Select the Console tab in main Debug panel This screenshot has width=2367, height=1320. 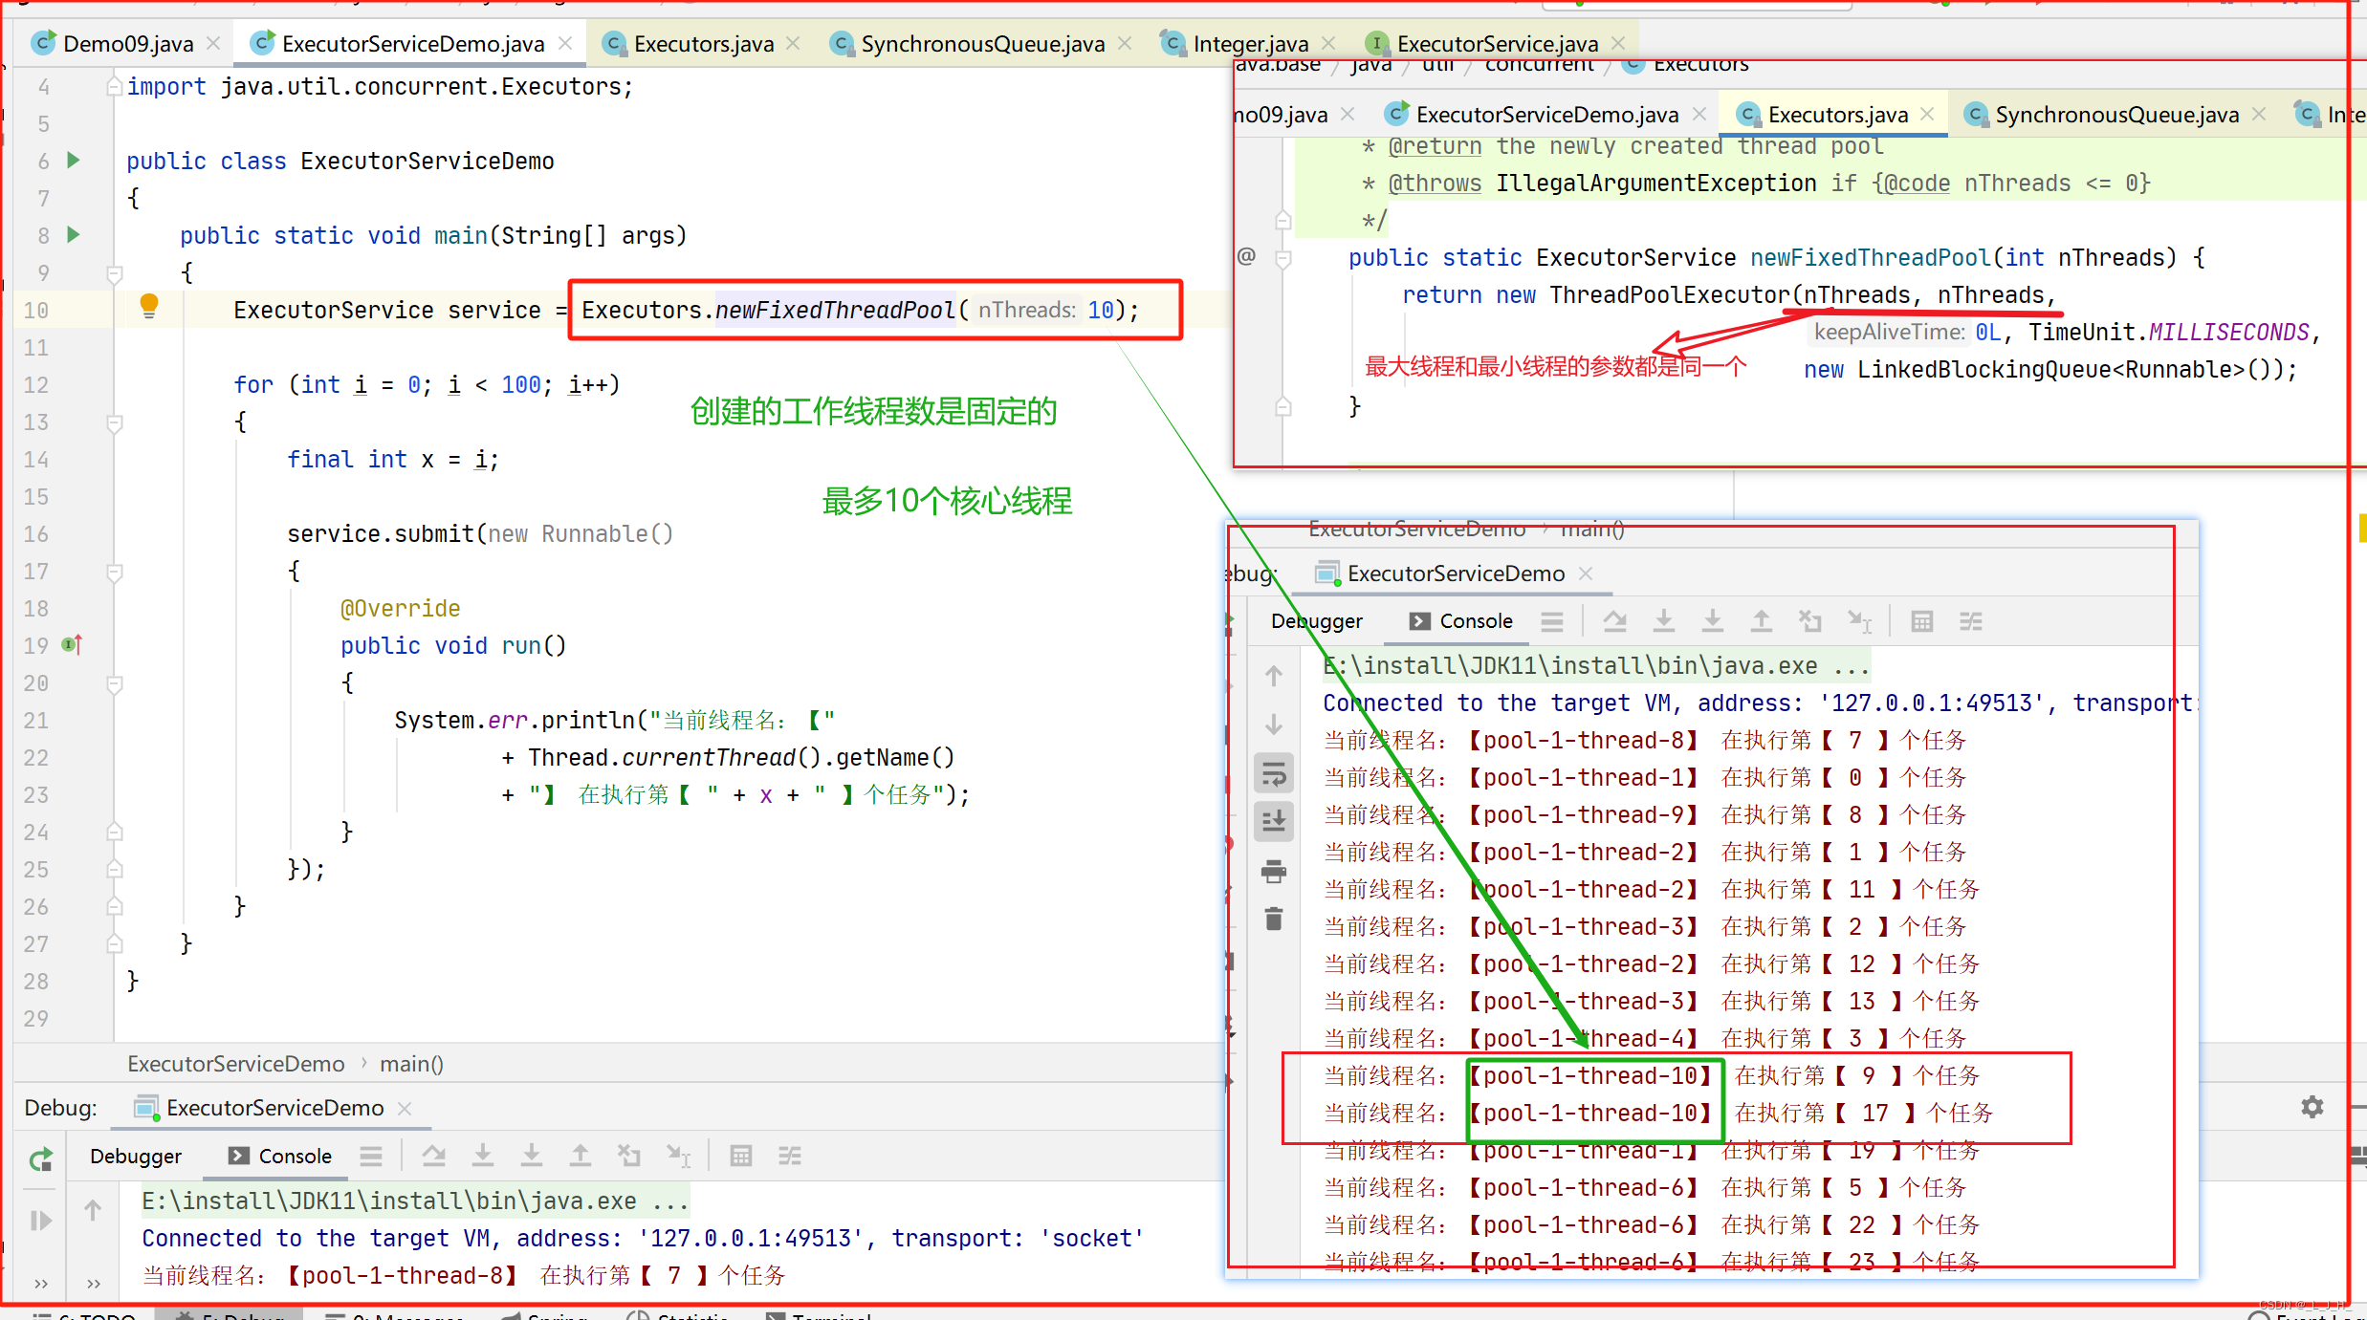point(281,1157)
